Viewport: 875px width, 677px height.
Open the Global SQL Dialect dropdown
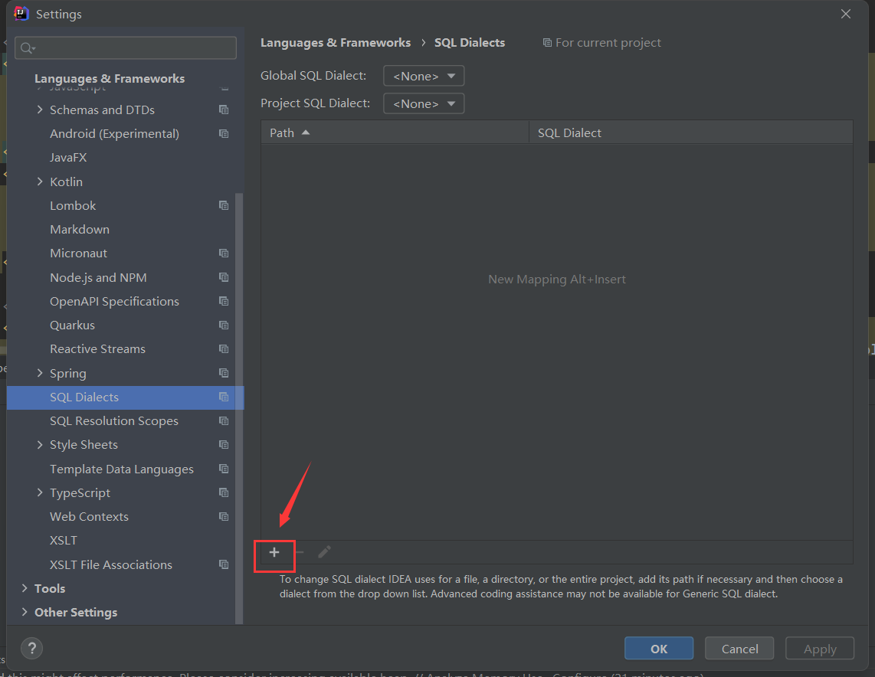pos(424,76)
